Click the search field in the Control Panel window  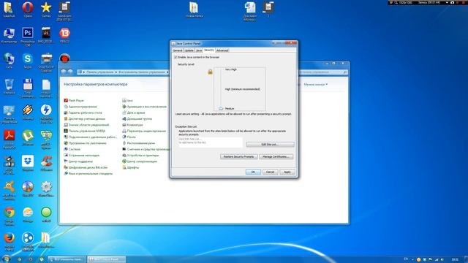323,72
